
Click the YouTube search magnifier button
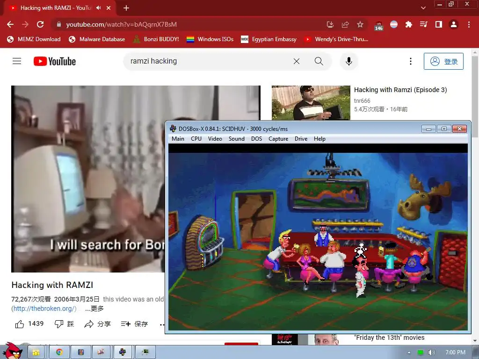tap(319, 61)
